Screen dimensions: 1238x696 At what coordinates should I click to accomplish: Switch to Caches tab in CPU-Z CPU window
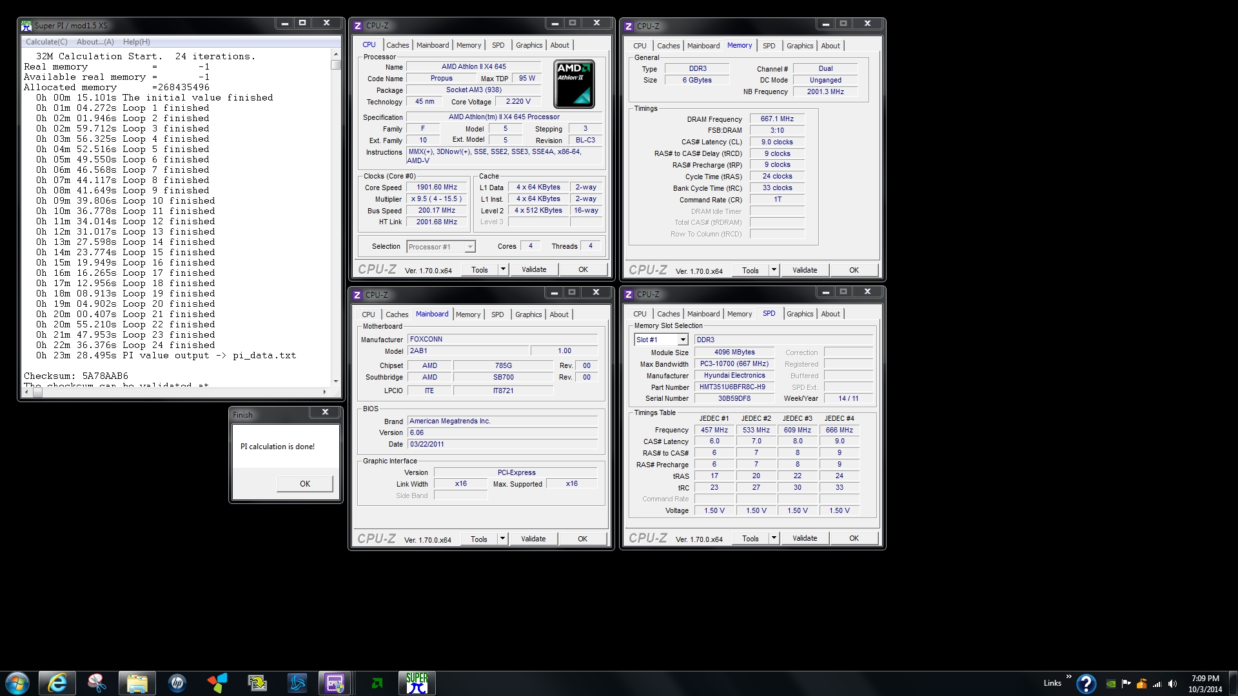pos(397,45)
